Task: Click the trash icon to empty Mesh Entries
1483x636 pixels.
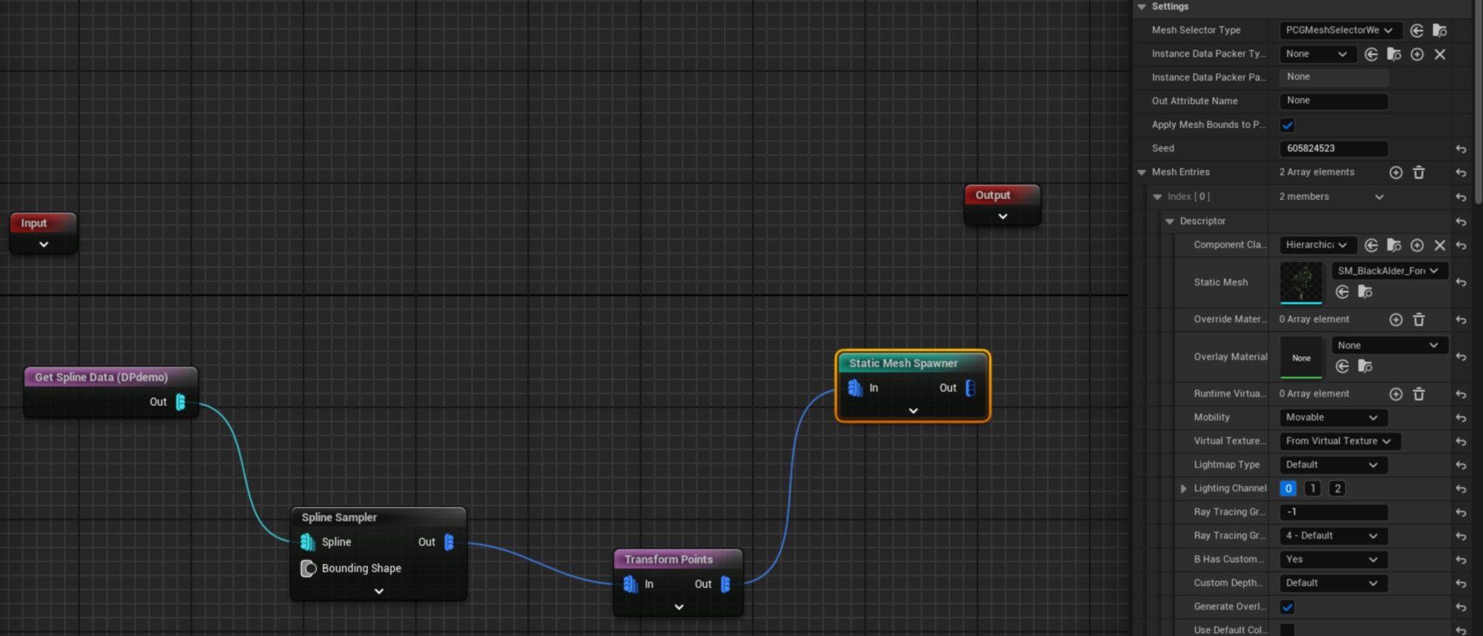Action: tap(1419, 173)
